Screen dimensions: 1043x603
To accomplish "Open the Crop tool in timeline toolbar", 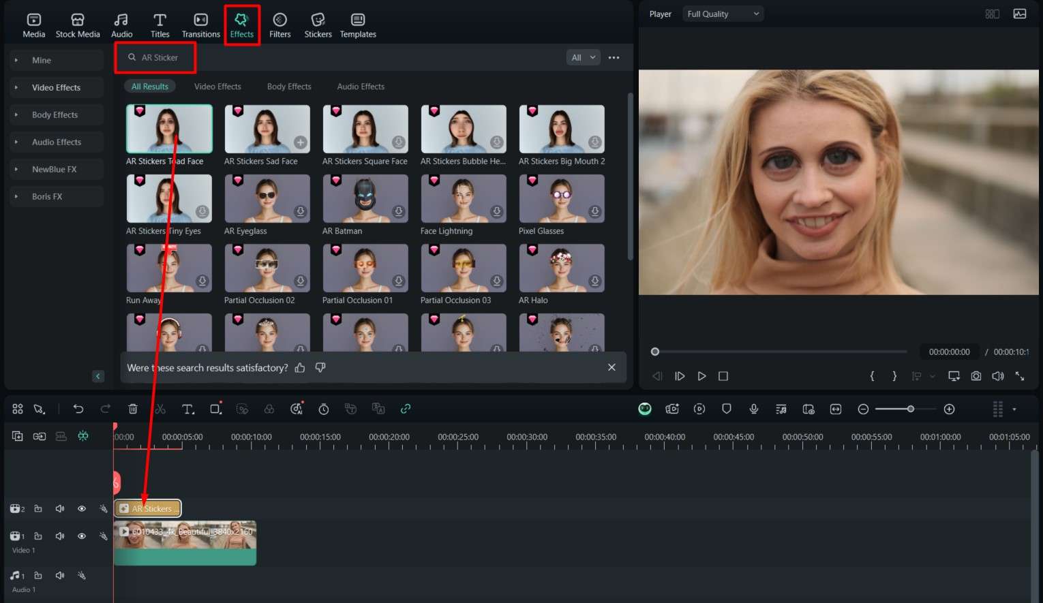I will [x=216, y=409].
